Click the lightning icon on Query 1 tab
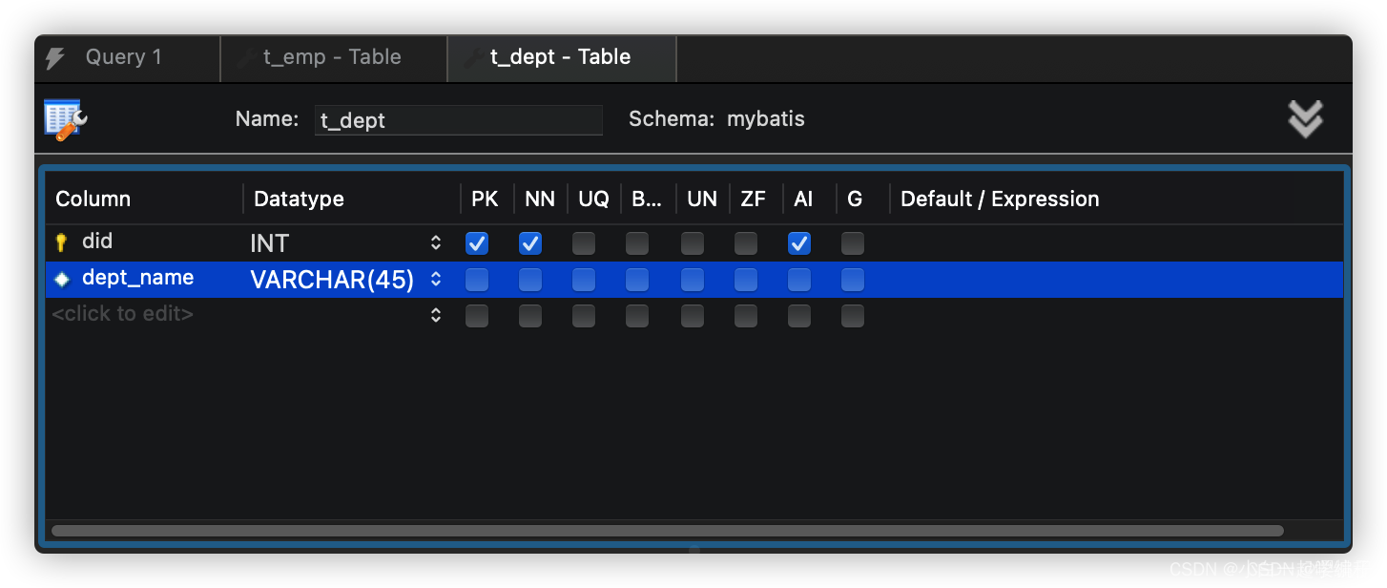Screen dimensions: 1387x588 pyautogui.click(x=55, y=58)
